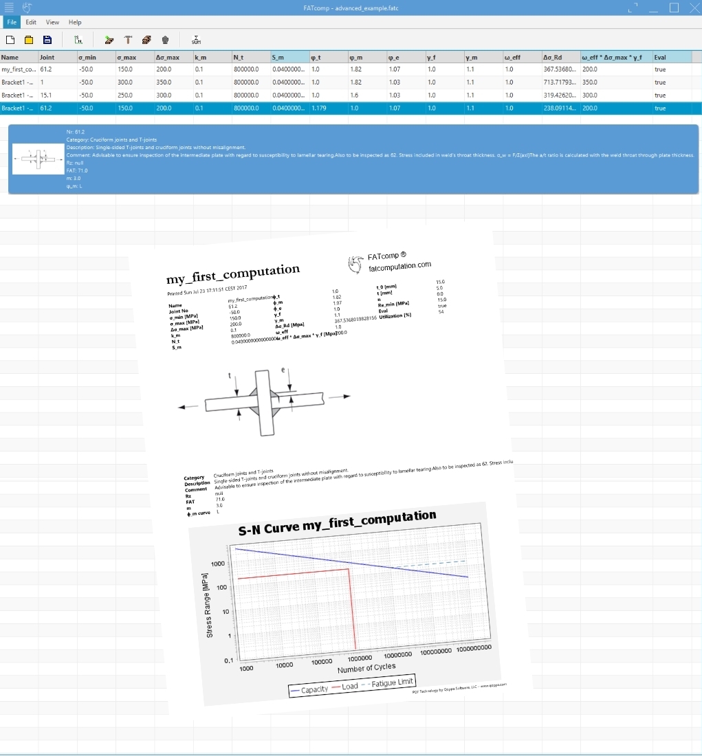702x756 pixels.
Task: Click the N_t column header
Action: point(251,57)
